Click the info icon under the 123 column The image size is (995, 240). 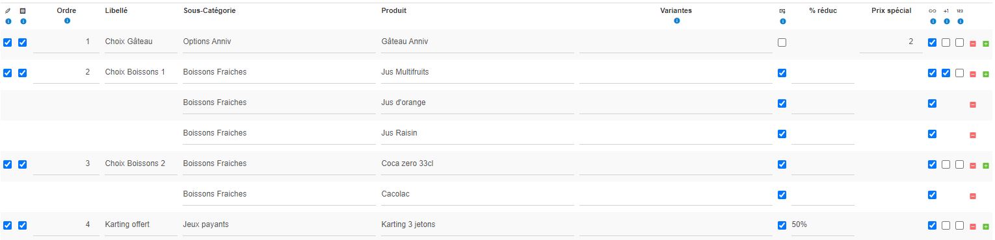(x=960, y=21)
